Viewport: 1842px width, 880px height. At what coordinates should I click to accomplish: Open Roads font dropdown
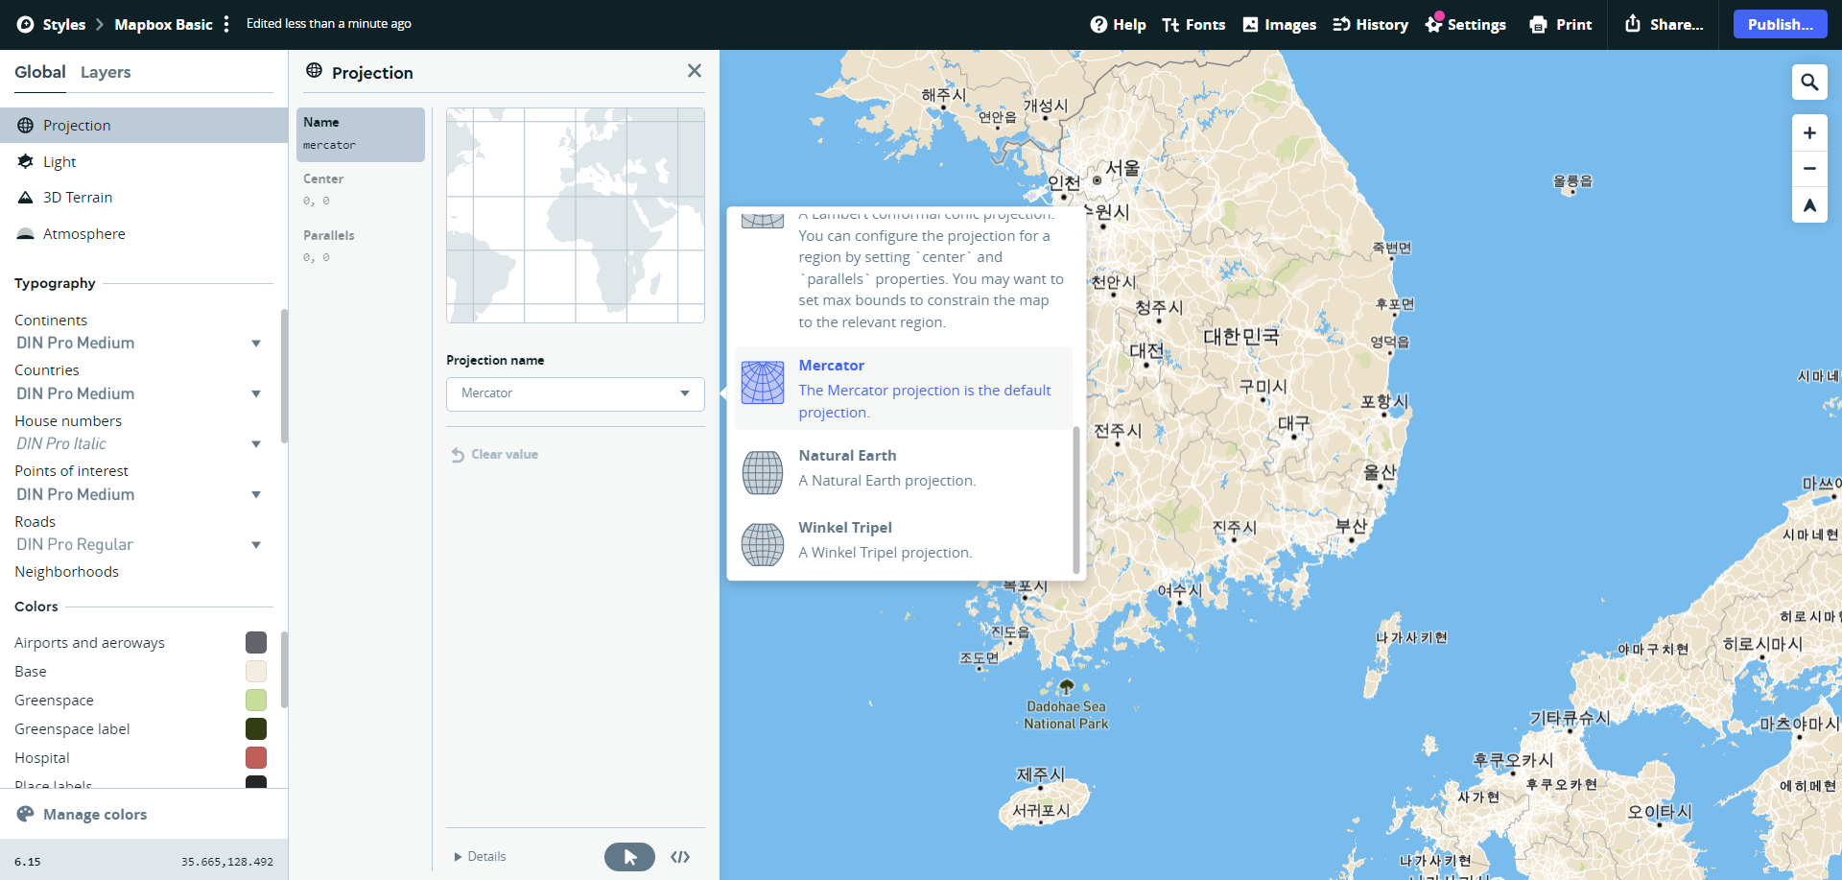[x=138, y=545]
